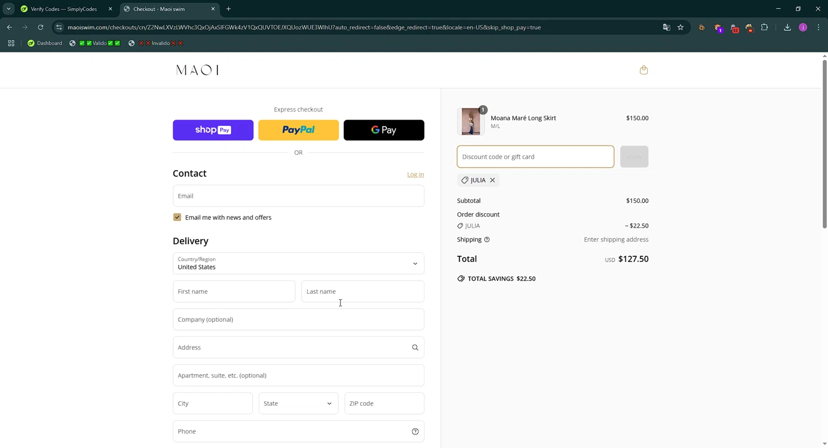Open the Country/Region dropdown

pyautogui.click(x=298, y=263)
